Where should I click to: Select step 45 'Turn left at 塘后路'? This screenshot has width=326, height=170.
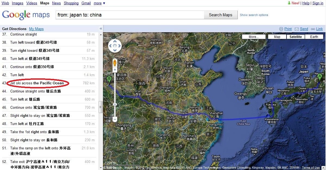click(x=49, y=100)
